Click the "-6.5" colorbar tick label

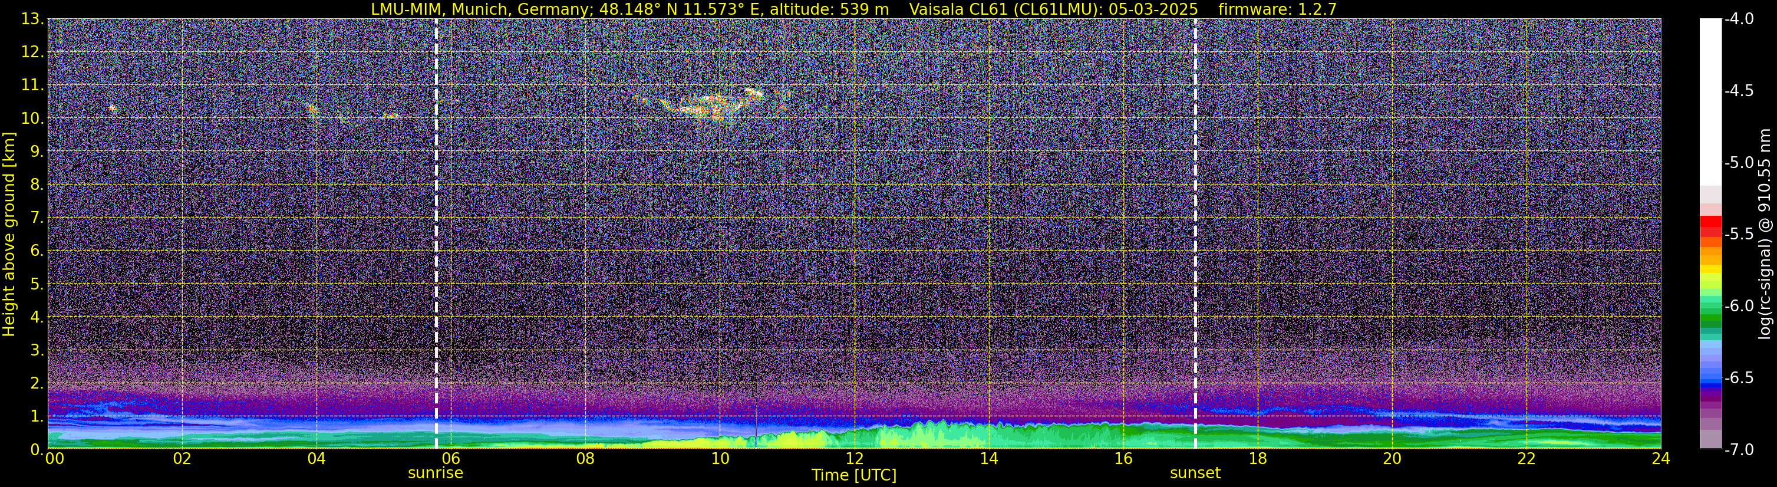[x=1738, y=378]
